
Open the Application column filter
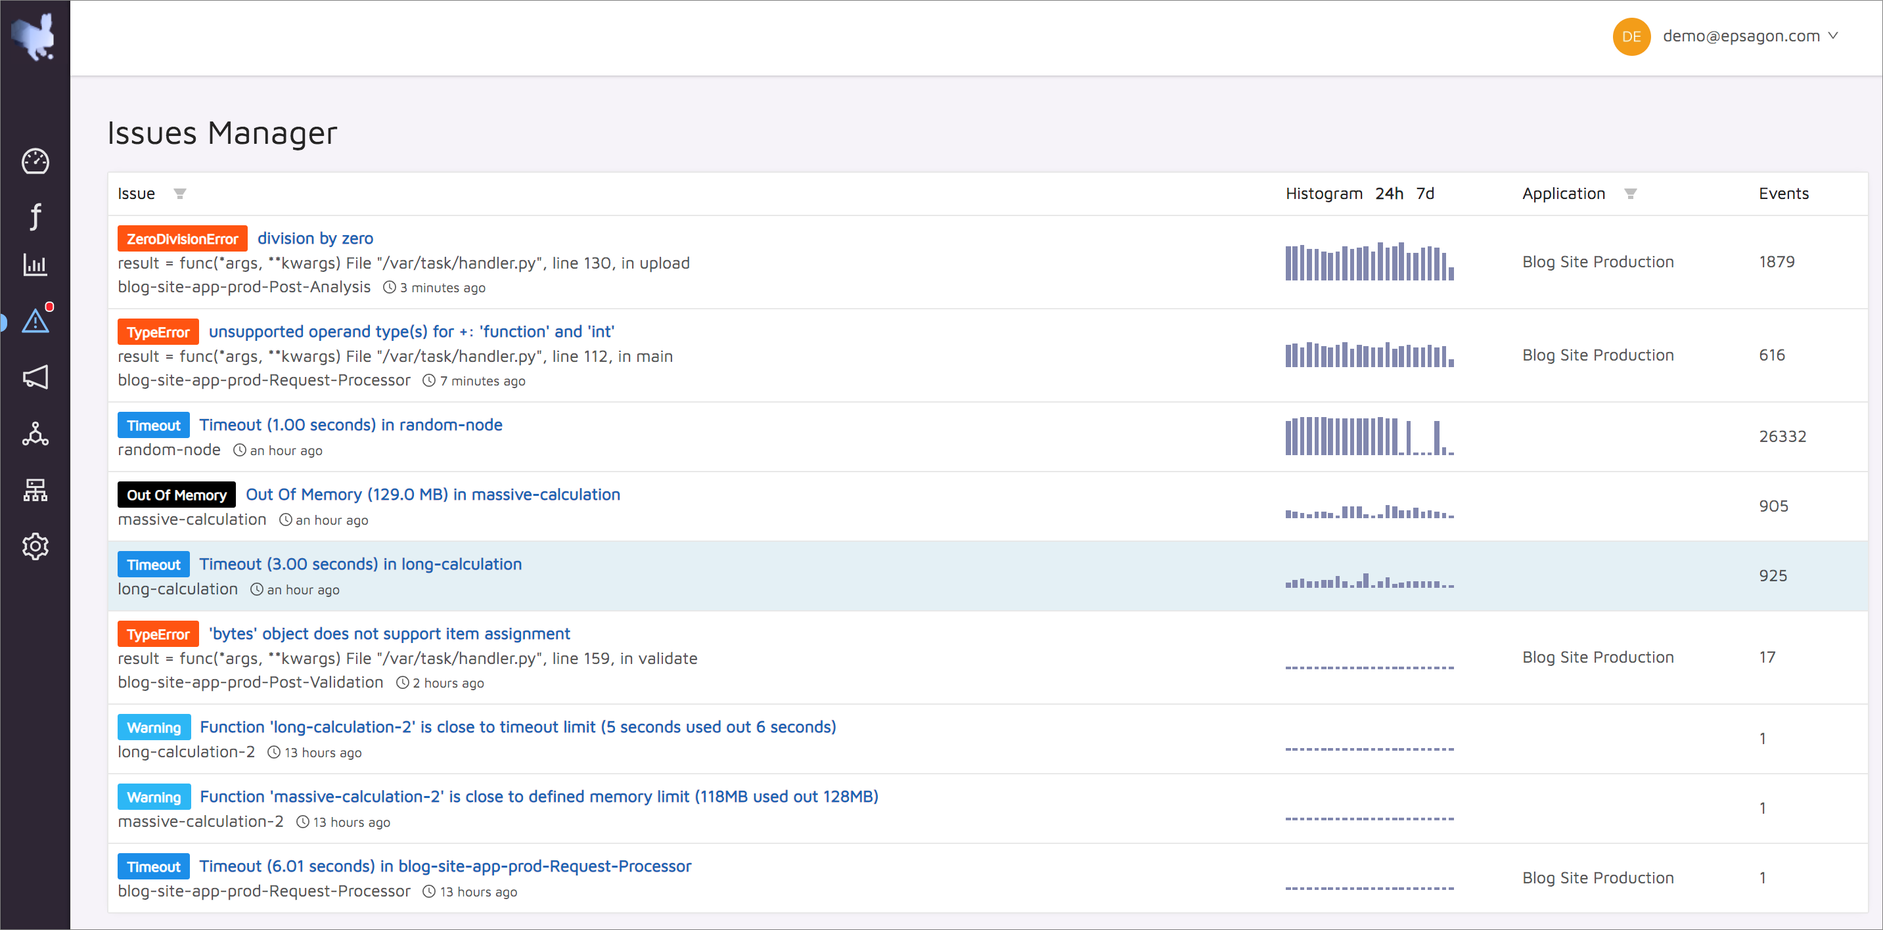click(x=1630, y=194)
